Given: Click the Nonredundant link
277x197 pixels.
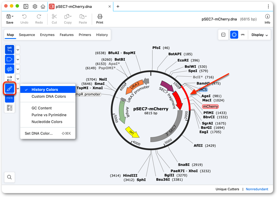Looking at the screenshot, I should coord(257,189).
